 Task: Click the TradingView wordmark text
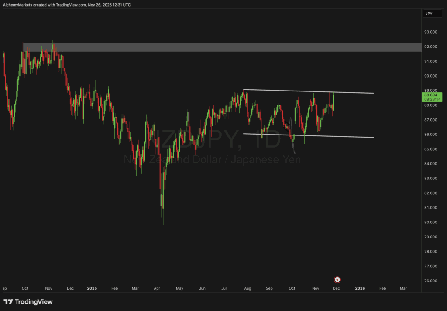pos(34,302)
